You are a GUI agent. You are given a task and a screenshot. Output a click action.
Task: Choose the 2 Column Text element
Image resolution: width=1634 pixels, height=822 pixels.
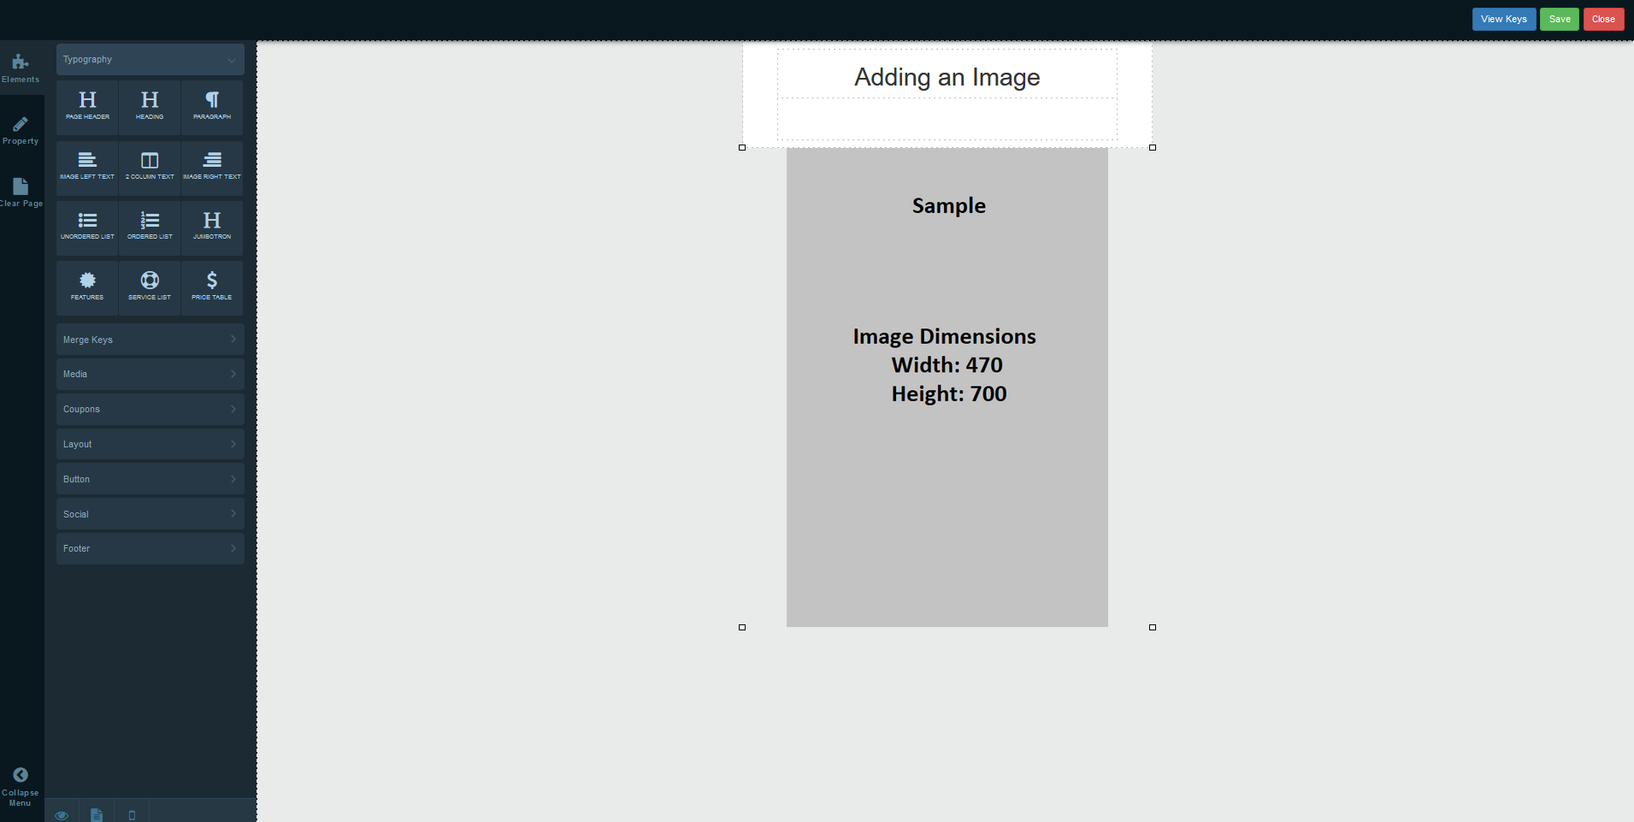[x=150, y=167]
